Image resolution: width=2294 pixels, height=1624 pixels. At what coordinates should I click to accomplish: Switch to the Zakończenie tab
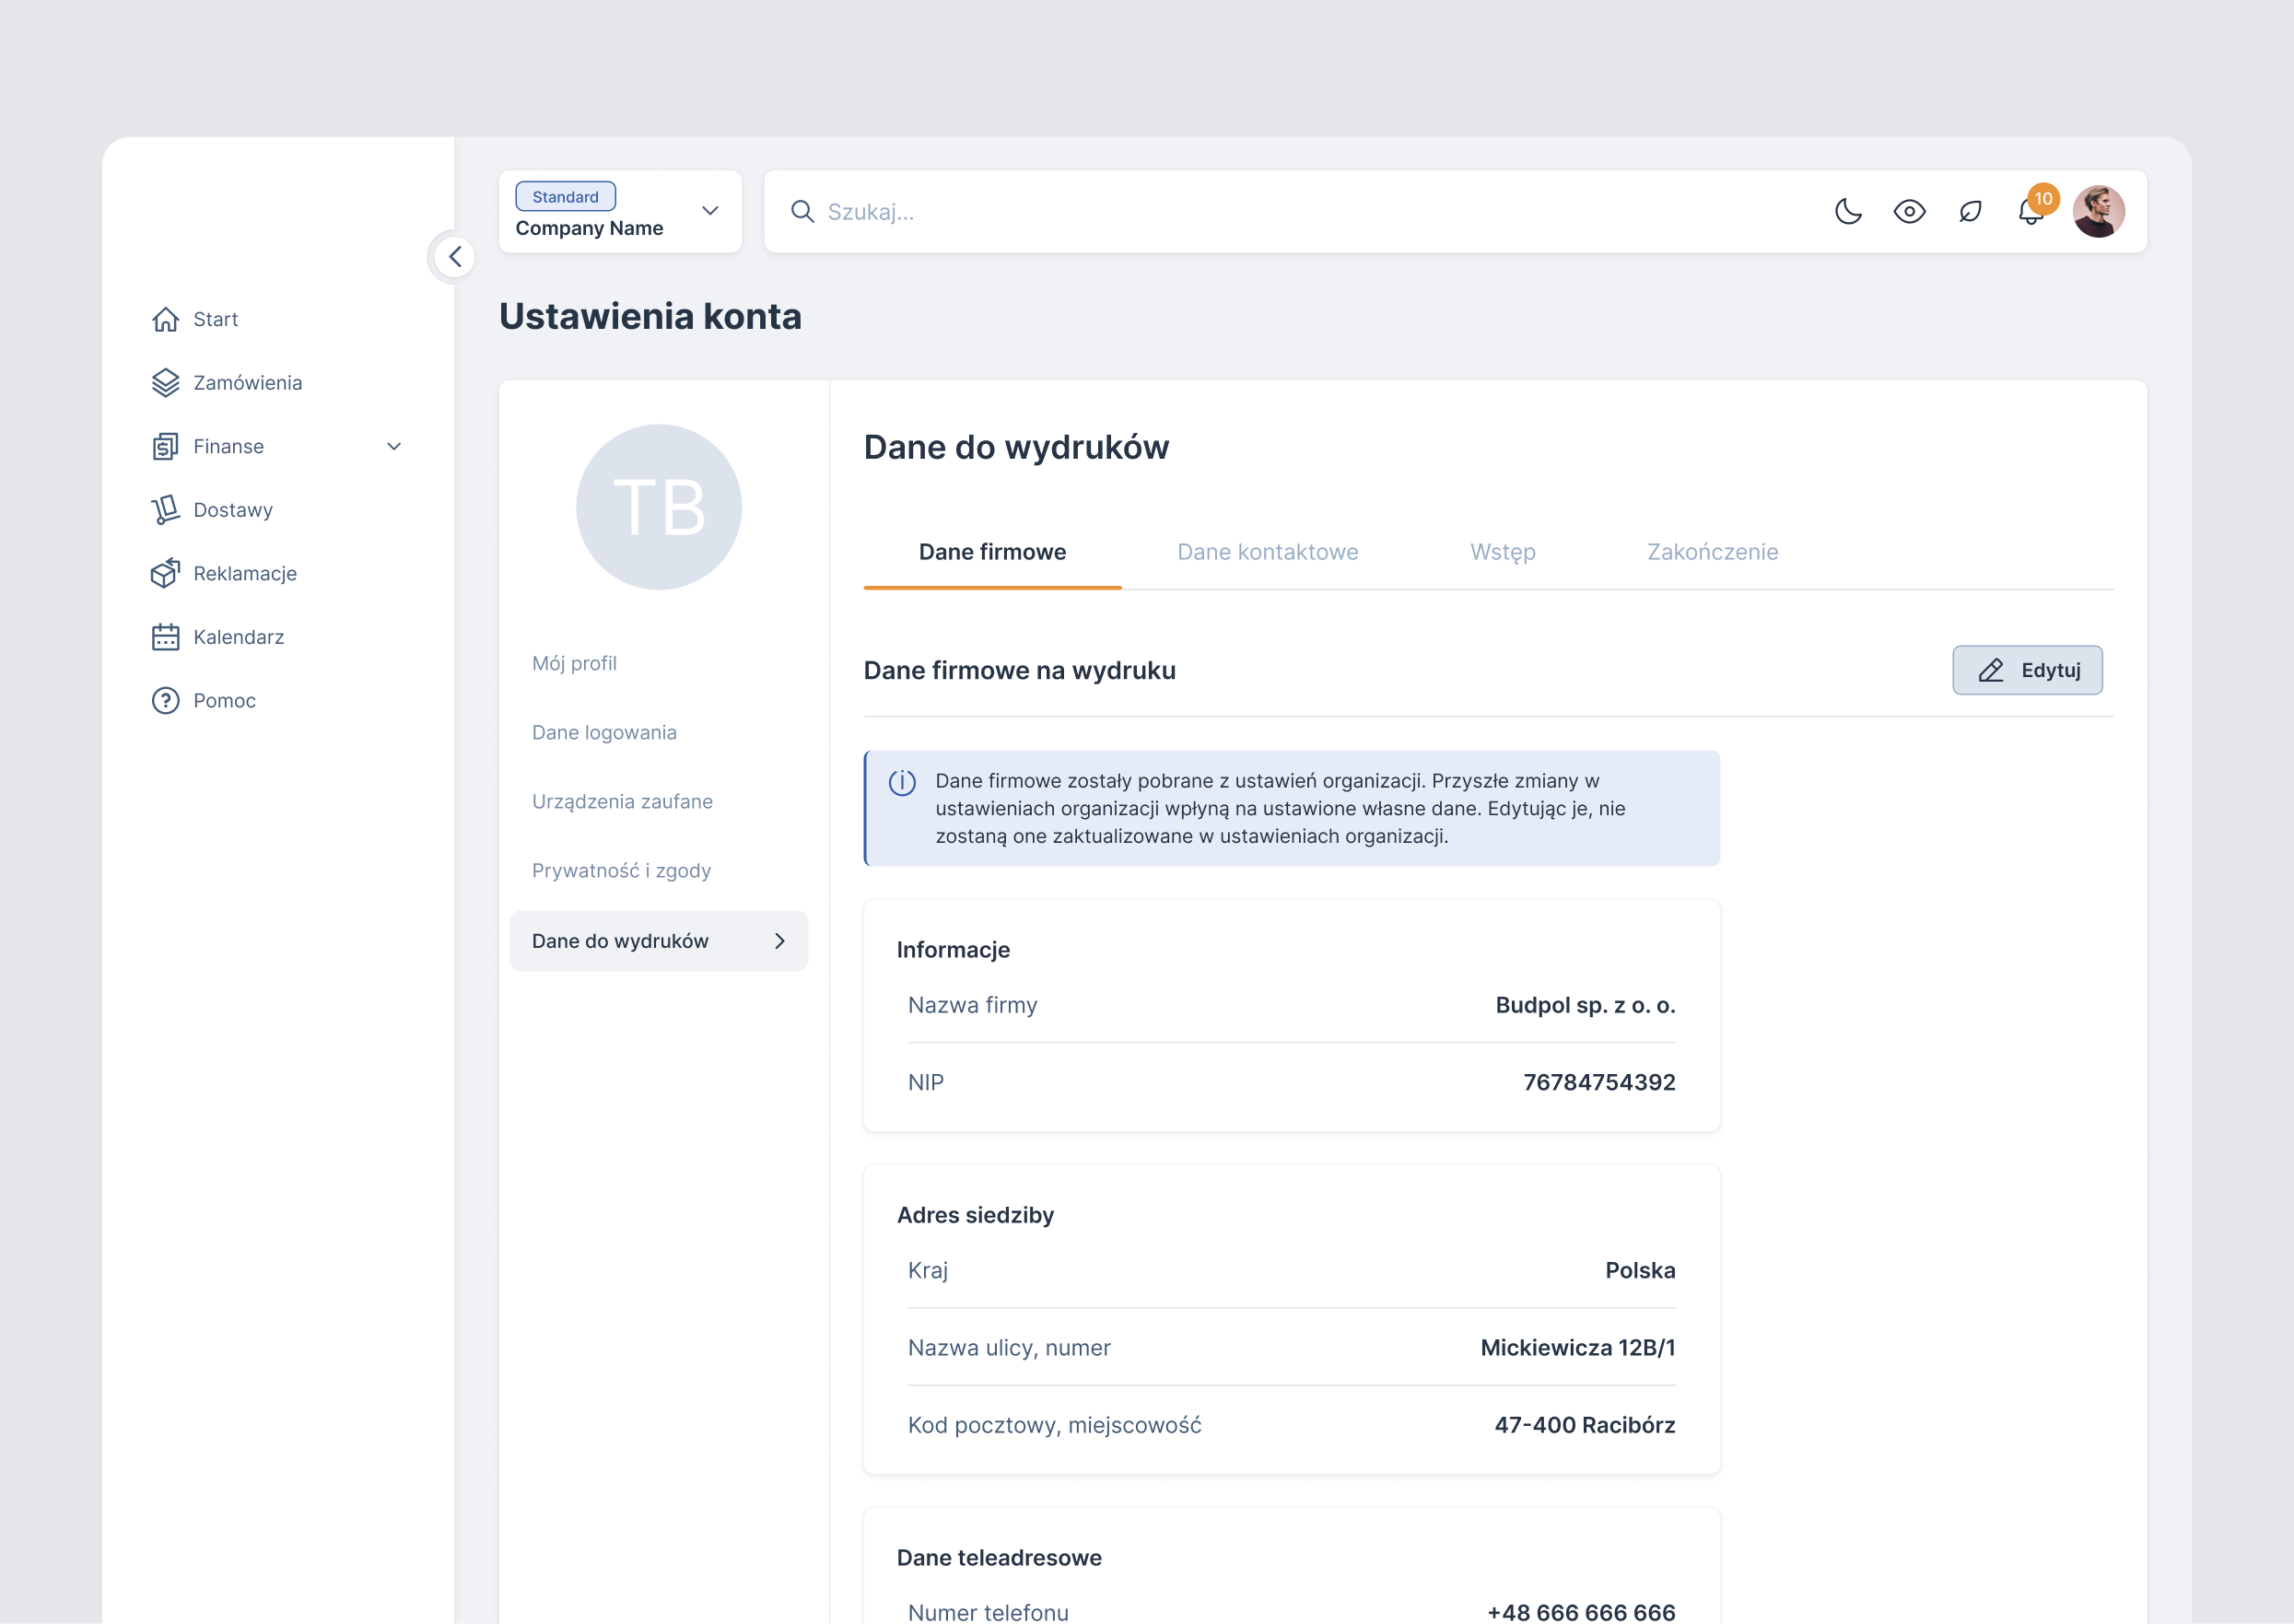[x=1712, y=552]
